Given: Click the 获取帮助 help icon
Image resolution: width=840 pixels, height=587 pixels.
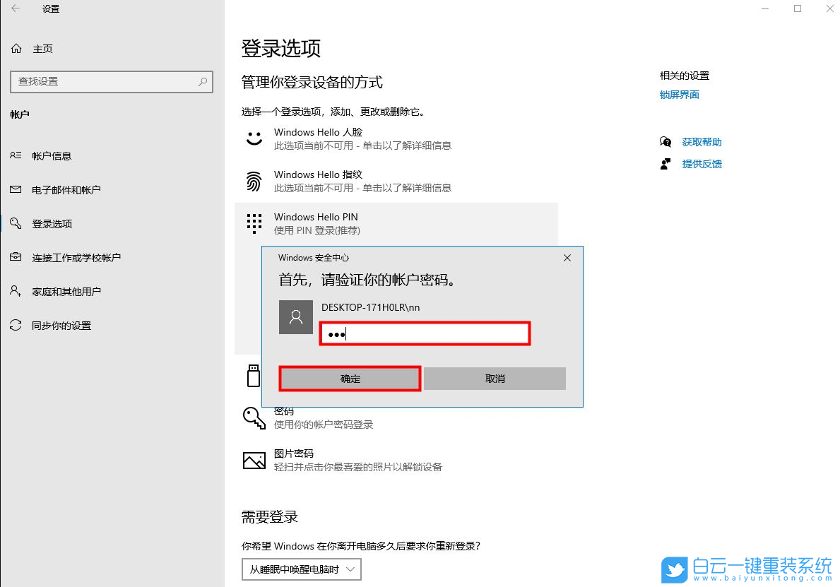Looking at the screenshot, I should tap(666, 141).
